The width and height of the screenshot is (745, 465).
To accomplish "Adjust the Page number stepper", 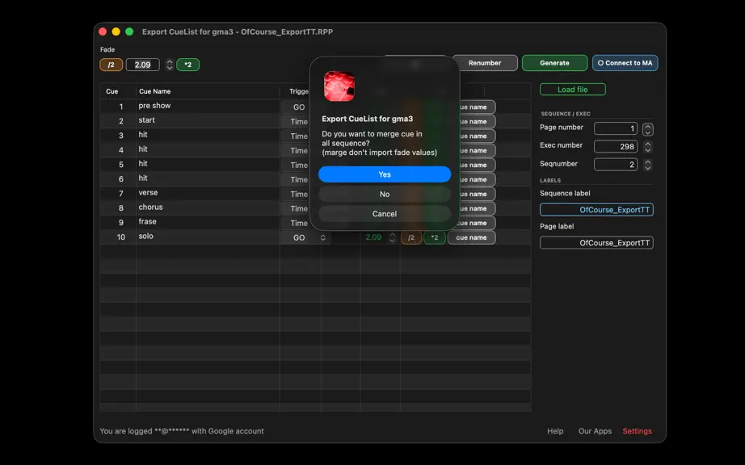I will [x=647, y=128].
